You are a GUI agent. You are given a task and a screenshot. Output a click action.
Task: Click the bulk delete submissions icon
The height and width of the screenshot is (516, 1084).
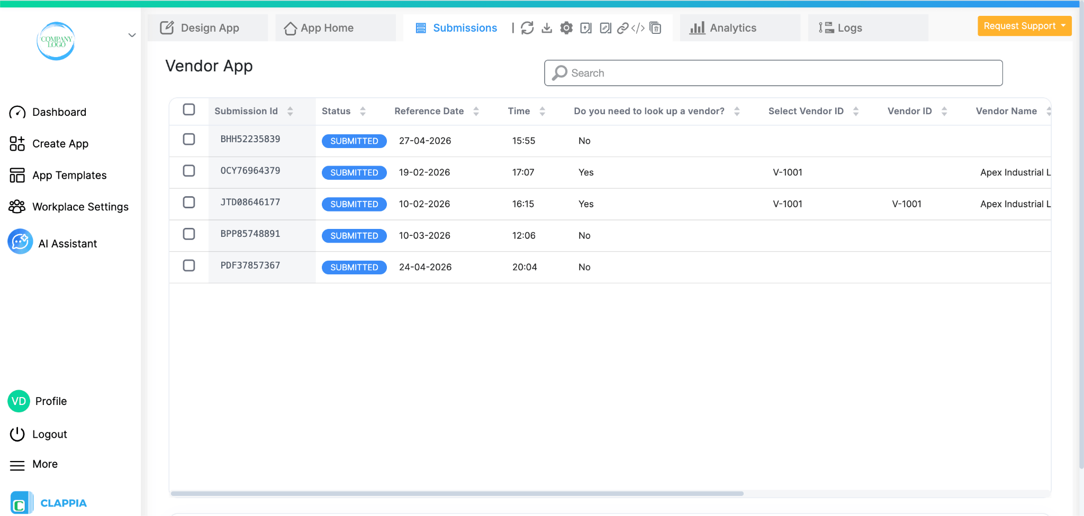click(655, 28)
